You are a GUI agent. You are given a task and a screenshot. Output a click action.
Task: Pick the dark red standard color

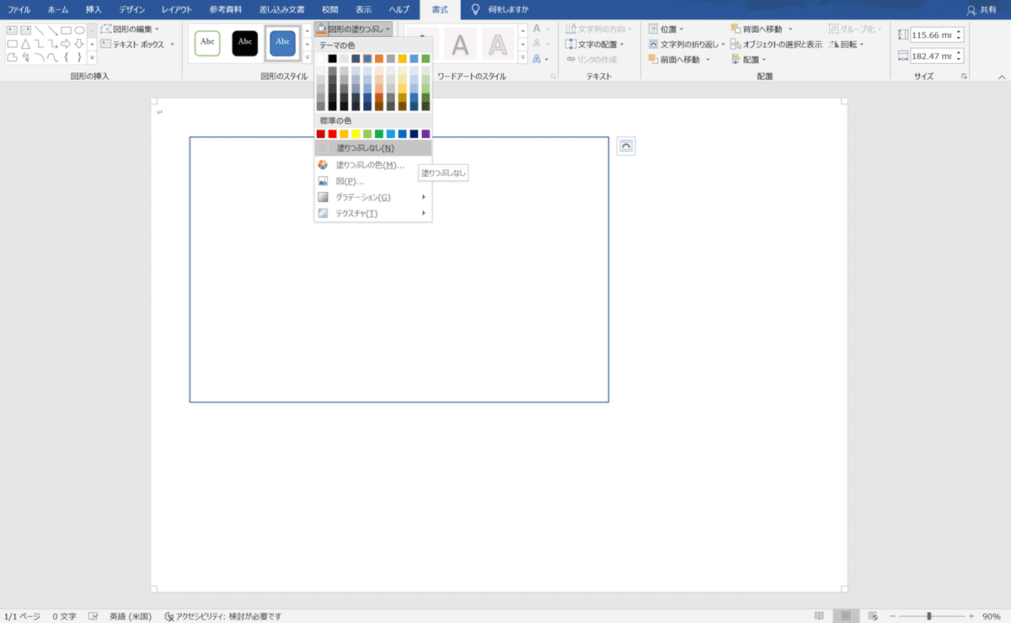point(321,134)
